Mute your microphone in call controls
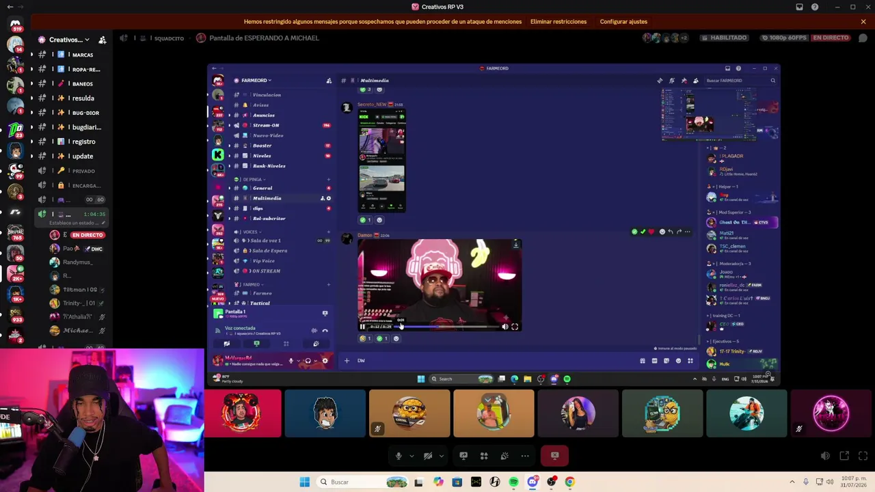Image resolution: width=875 pixels, height=492 pixels. click(x=399, y=456)
